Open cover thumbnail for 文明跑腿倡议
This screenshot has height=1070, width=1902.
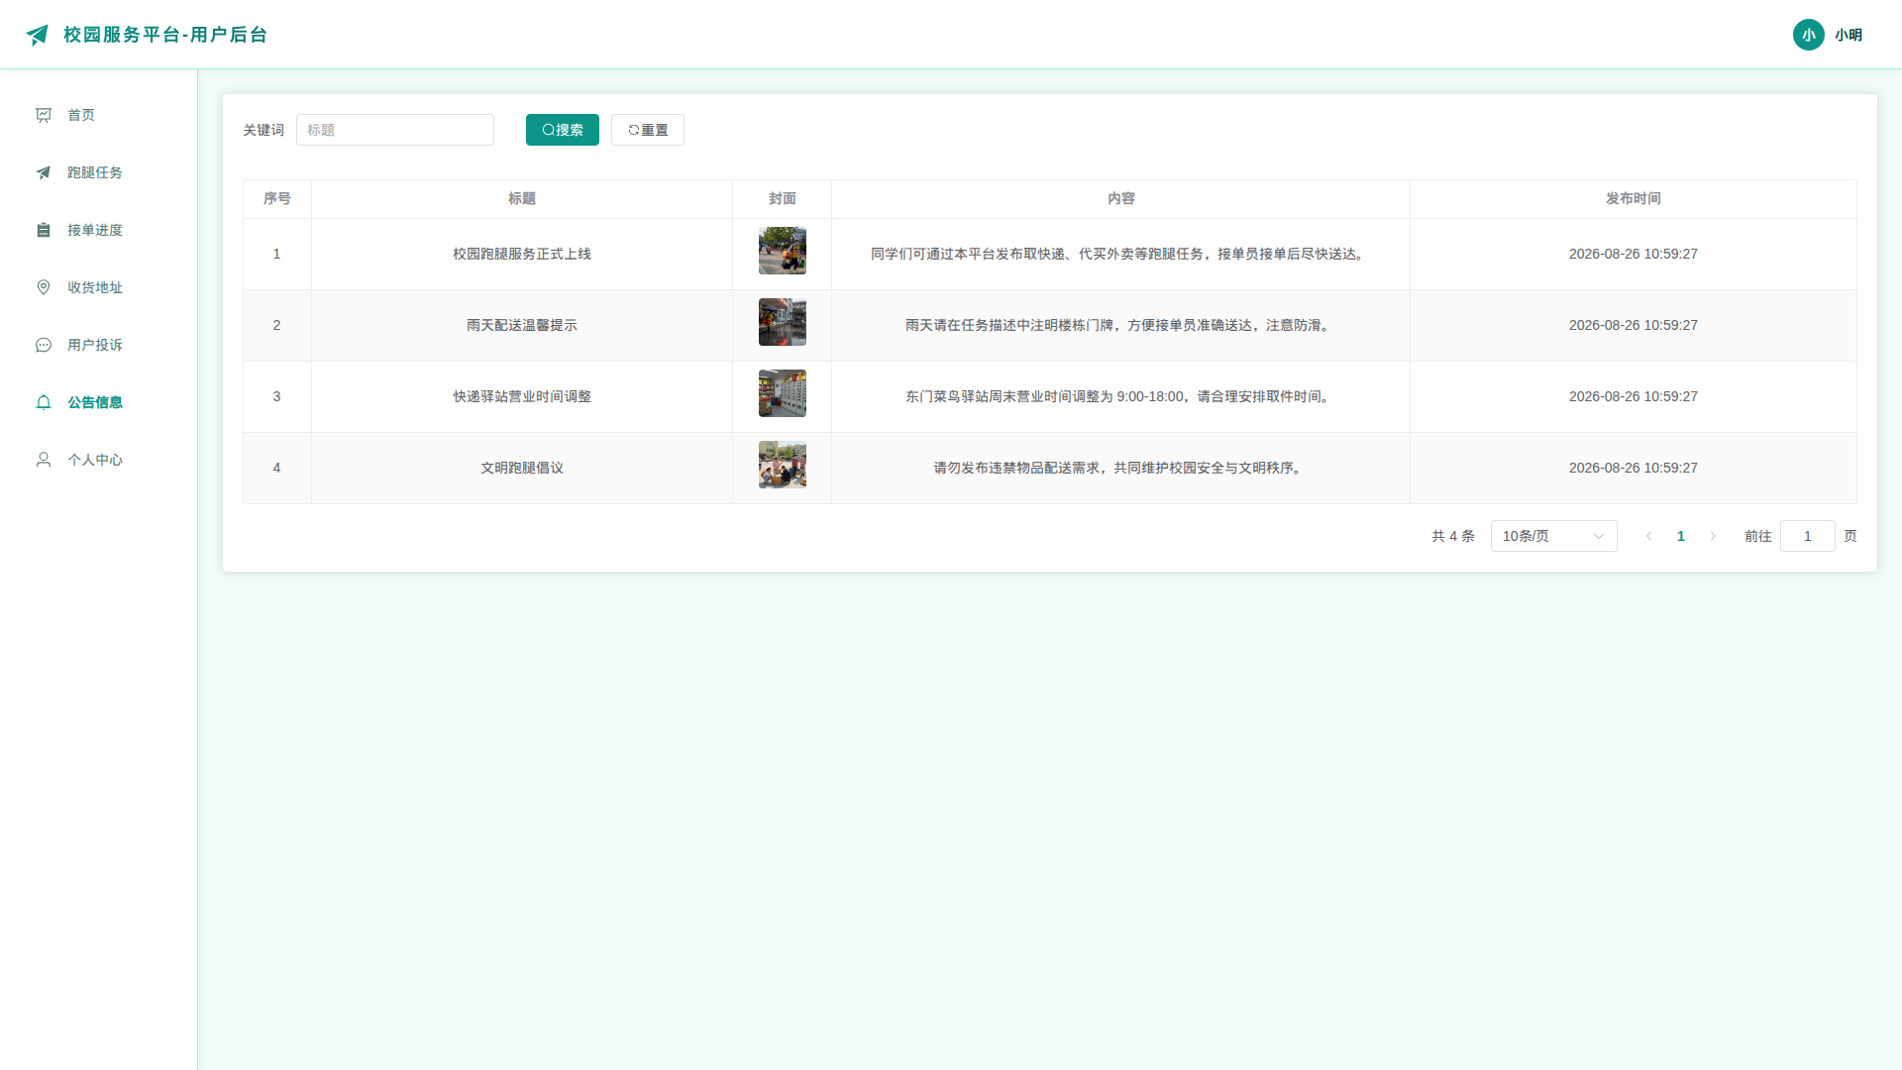point(783,465)
